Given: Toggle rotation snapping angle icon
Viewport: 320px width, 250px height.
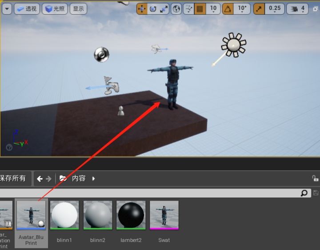Looking at the screenshot, I should point(228,9).
